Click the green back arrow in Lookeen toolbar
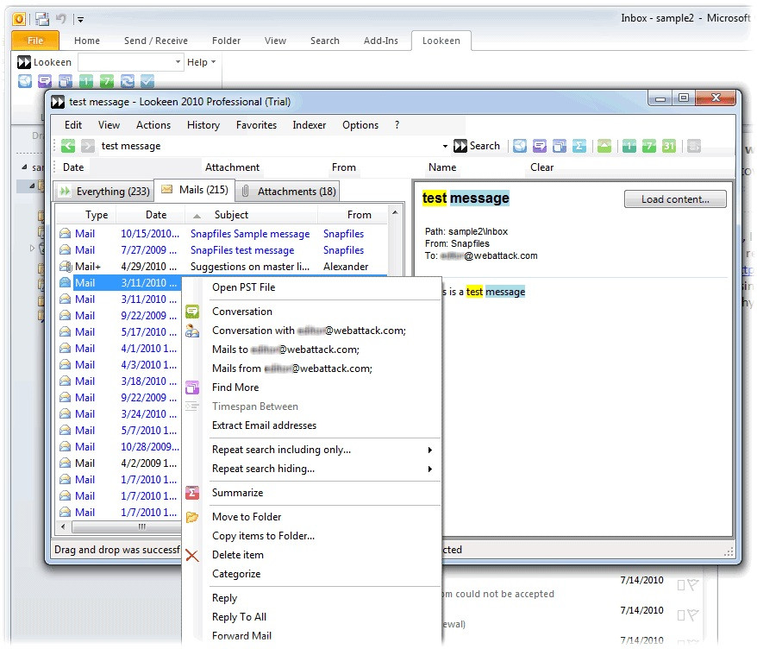The width and height of the screenshot is (757, 649). click(68, 146)
